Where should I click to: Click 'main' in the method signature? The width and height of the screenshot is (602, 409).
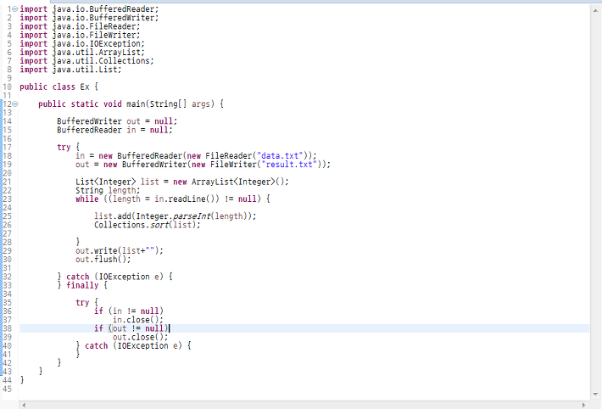point(137,104)
